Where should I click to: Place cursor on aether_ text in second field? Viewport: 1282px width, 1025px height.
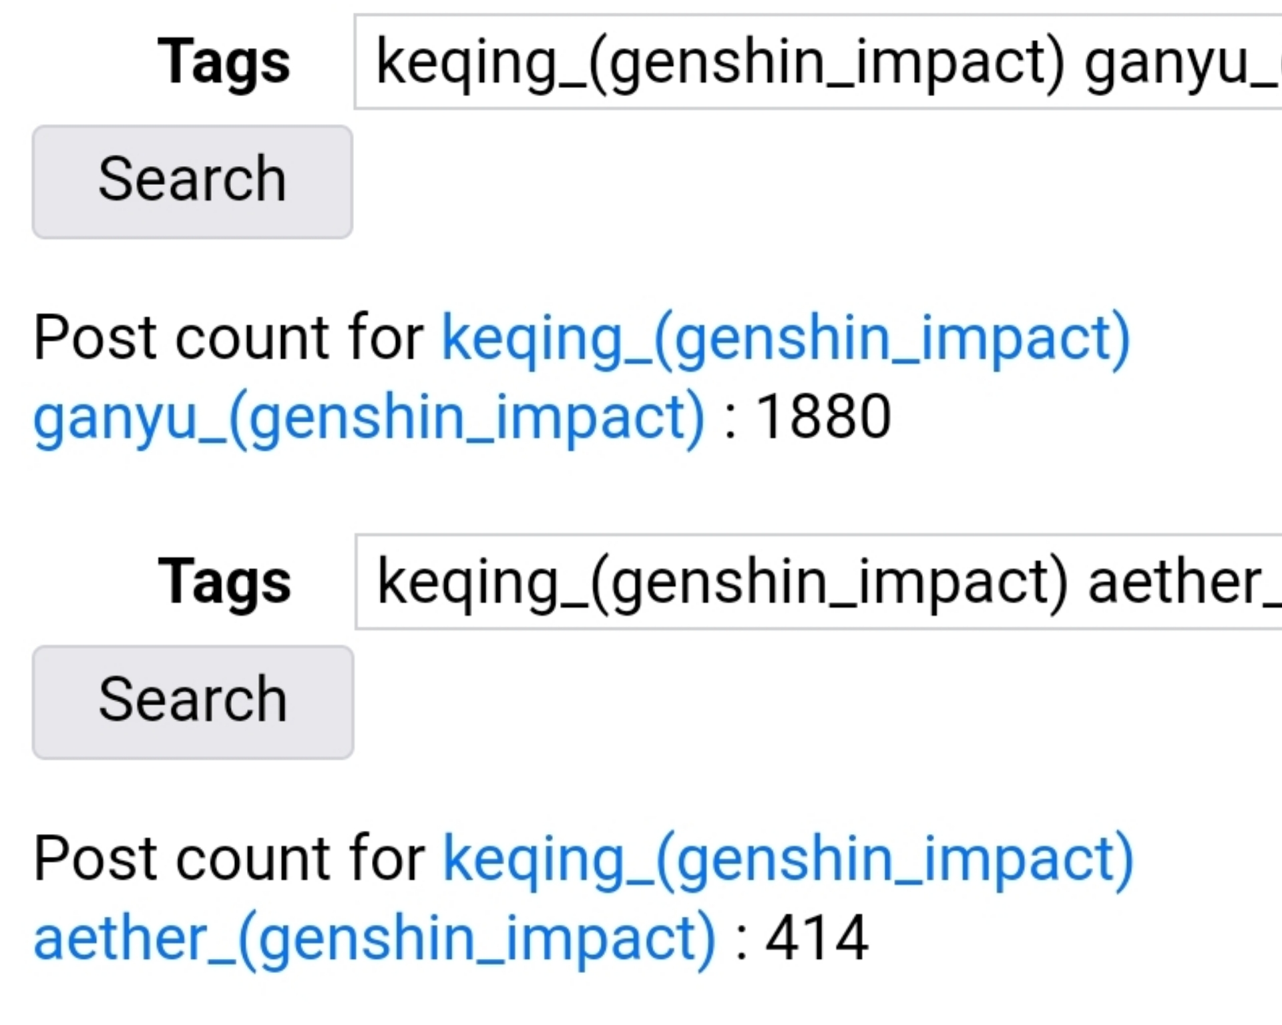tap(1182, 583)
